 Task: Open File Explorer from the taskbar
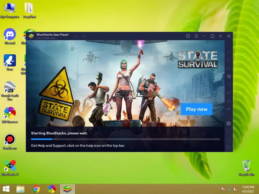[20, 189]
